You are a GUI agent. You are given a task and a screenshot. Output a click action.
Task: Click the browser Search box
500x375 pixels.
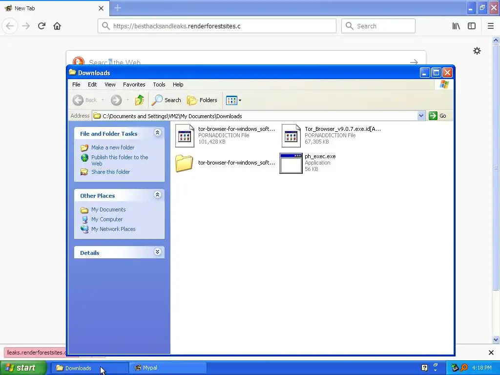pos(378,26)
